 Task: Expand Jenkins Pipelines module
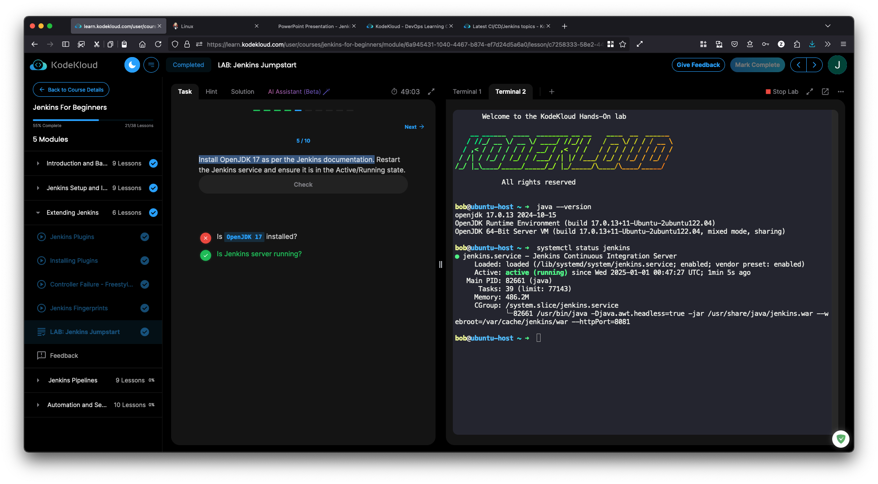coord(38,380)
